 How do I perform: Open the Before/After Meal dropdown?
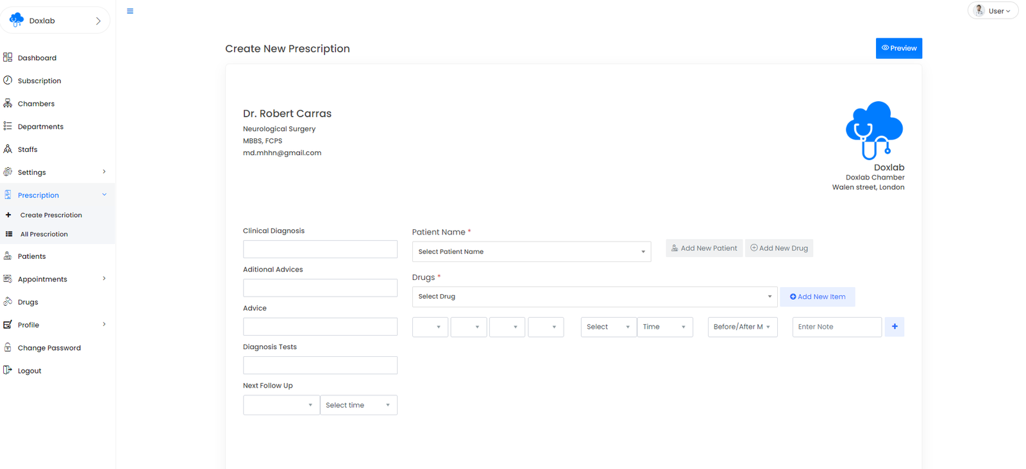[x=742, y=327]
